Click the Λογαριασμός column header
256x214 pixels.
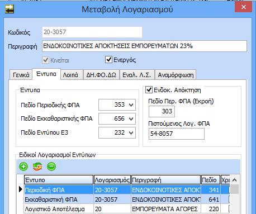tap(112, 180)
